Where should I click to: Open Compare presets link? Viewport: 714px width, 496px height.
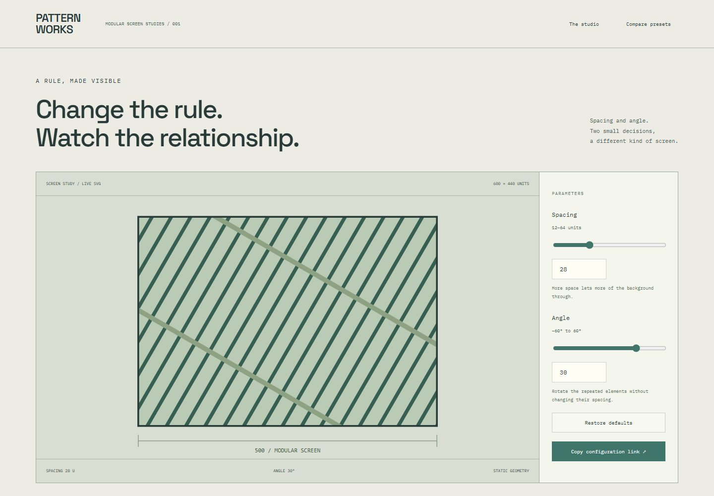[x=648, y=24]
